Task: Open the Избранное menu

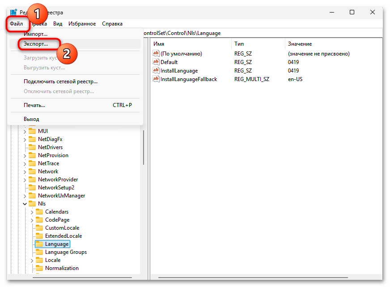Action: 82,24
